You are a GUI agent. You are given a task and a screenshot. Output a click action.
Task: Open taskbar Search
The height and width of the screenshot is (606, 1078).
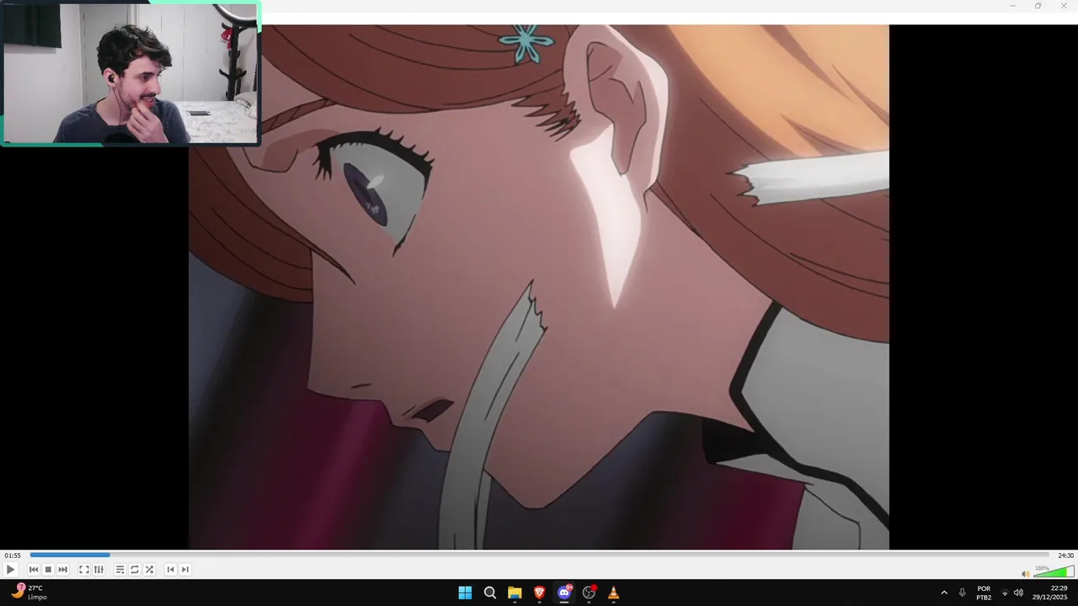(x=489, y=593)
